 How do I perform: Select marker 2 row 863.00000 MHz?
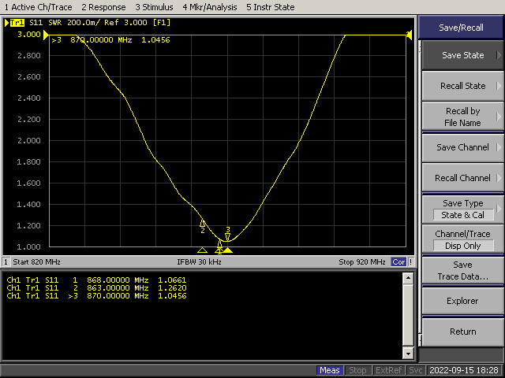[x=96, y=288]
